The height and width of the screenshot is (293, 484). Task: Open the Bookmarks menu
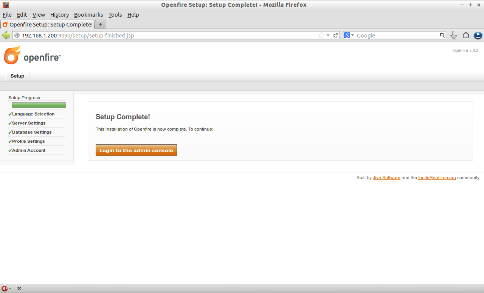[88, 15]
